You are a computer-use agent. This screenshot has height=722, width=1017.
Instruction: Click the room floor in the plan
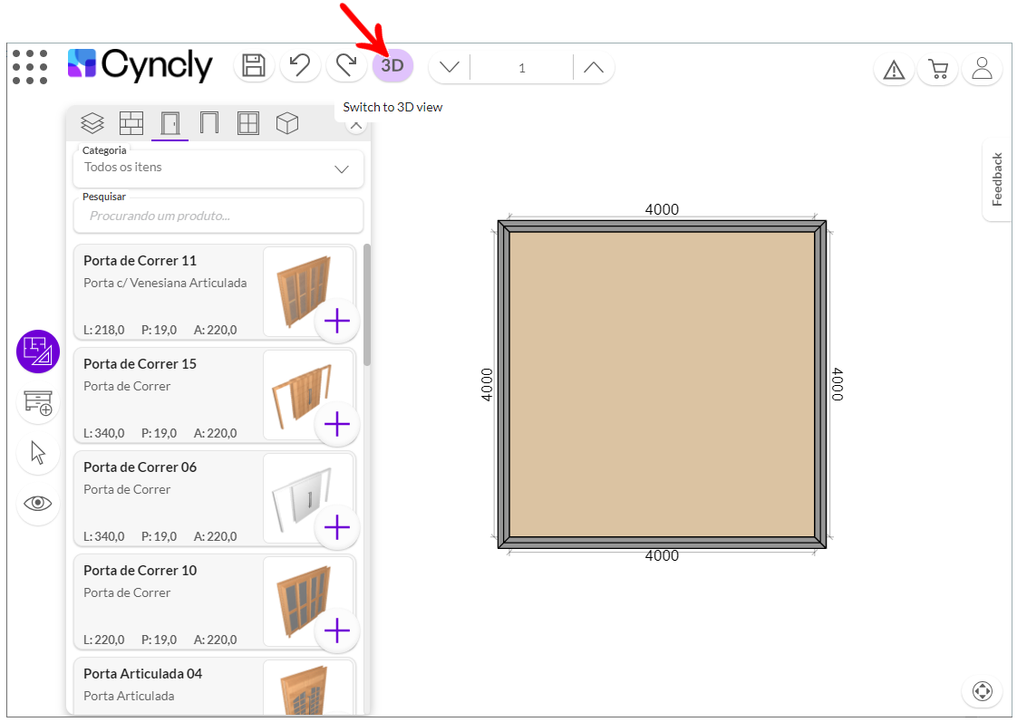[662, 384]
